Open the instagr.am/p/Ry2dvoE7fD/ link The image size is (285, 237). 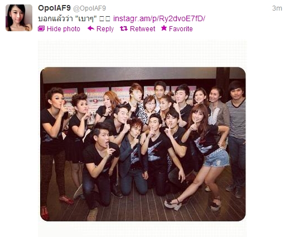click(159, 18)
